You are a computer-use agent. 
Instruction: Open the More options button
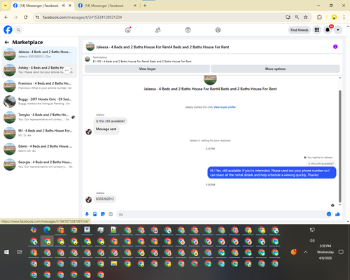pyautogui.click(x=275, y=69)
